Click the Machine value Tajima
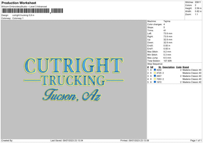The image size is (203, 143). coord(167,21)
